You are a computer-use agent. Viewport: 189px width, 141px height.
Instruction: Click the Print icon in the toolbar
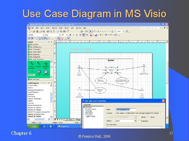48,31
